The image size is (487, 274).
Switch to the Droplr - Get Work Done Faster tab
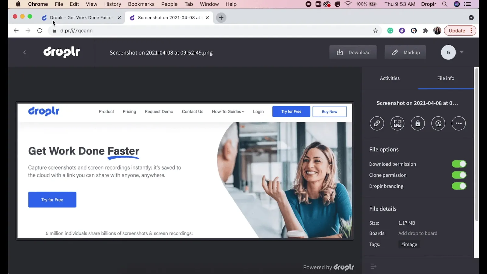tap(82, 18)
